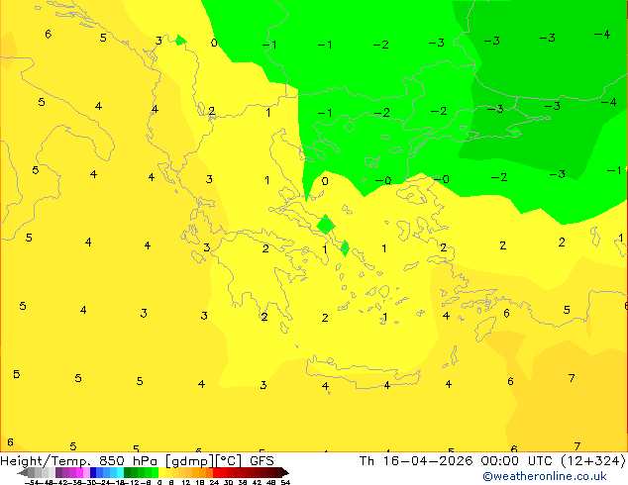The height and width of the screenshot is (485, 628).
Task: Click the yellow legend swatch
Action: 161,472
